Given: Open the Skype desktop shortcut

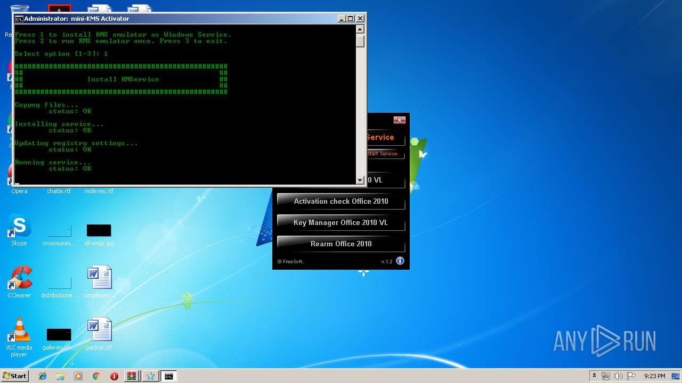Looking at the screenshot, I should (x=19, y=230).
